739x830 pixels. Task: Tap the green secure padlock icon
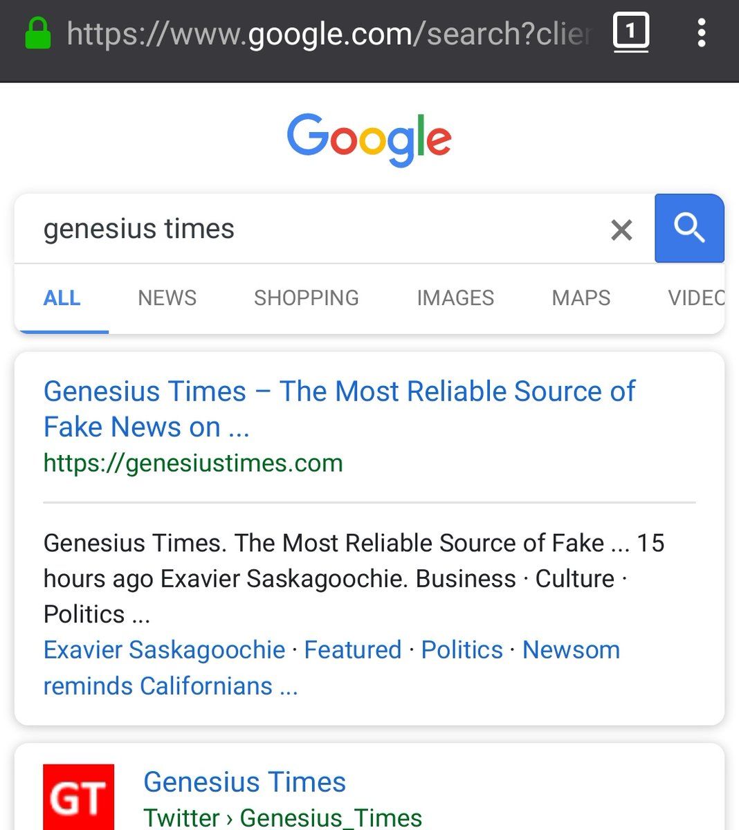pyautogui.click(x=38, y=33)
